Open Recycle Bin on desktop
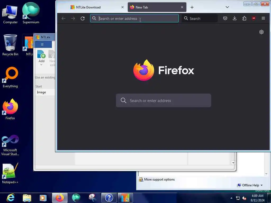Viewport: 271px width, 203px height. (10, 45)
